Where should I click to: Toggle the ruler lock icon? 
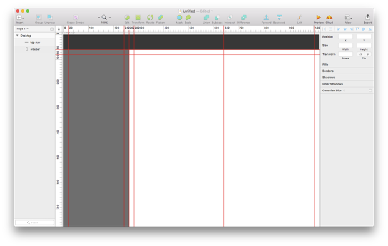click(59, 29)
